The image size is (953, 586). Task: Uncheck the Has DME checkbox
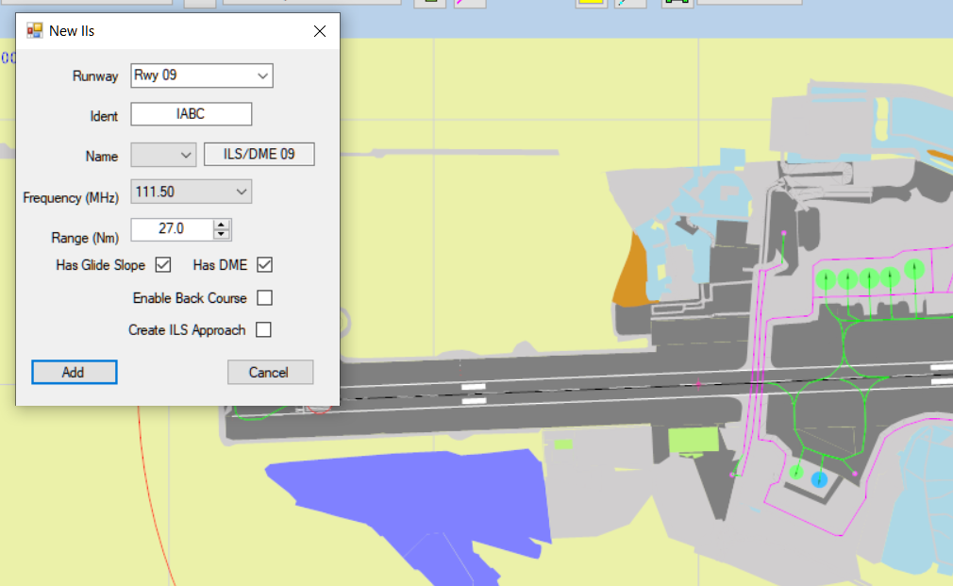(x=264, y=265)
